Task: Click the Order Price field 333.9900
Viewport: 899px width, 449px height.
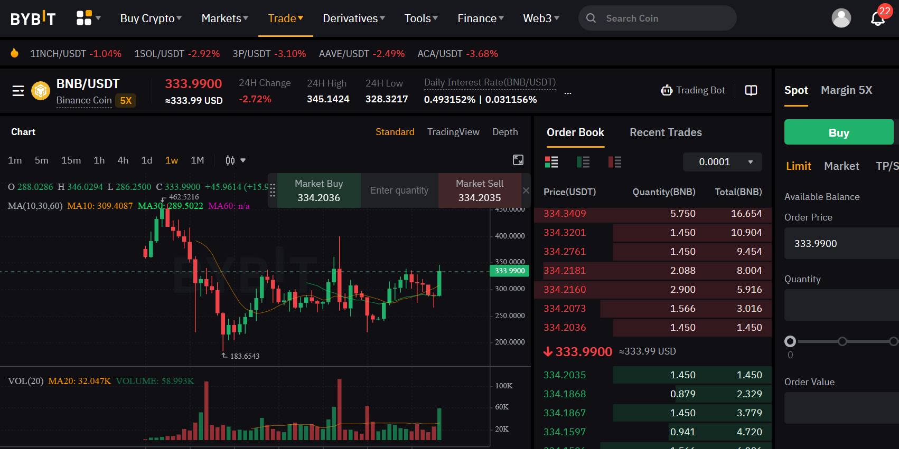Action: click(x=841, y=244)
